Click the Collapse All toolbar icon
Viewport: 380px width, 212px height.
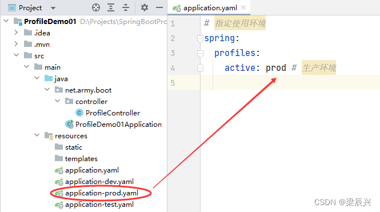[x=126, y=8]
